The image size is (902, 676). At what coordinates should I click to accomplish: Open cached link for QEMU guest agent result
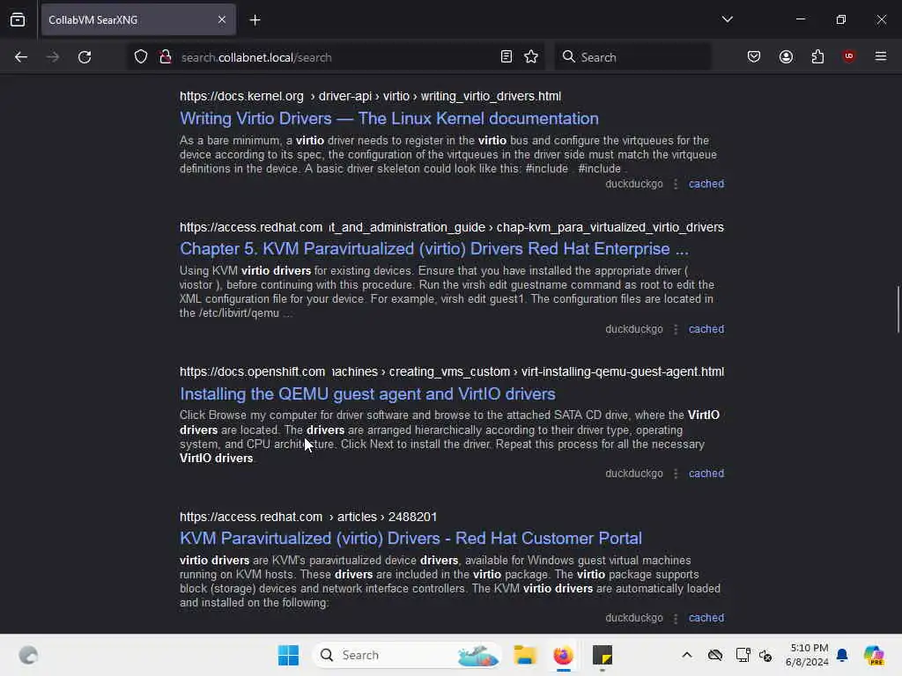706,474
